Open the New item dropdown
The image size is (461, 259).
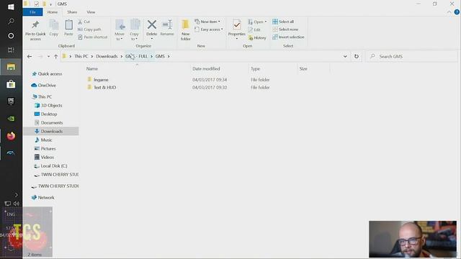(207, 22)
